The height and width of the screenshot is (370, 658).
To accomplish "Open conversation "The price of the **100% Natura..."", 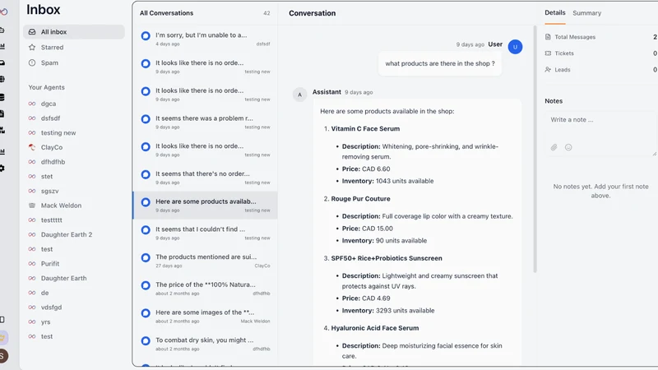I will 205,289.
